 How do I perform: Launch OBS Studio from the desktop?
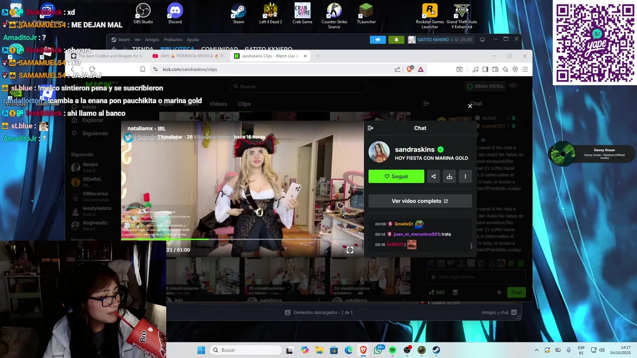[143, 13]
